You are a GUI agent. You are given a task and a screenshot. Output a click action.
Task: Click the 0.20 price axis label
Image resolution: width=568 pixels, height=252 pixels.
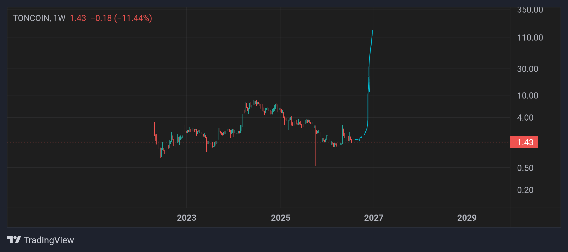point(525,190)
